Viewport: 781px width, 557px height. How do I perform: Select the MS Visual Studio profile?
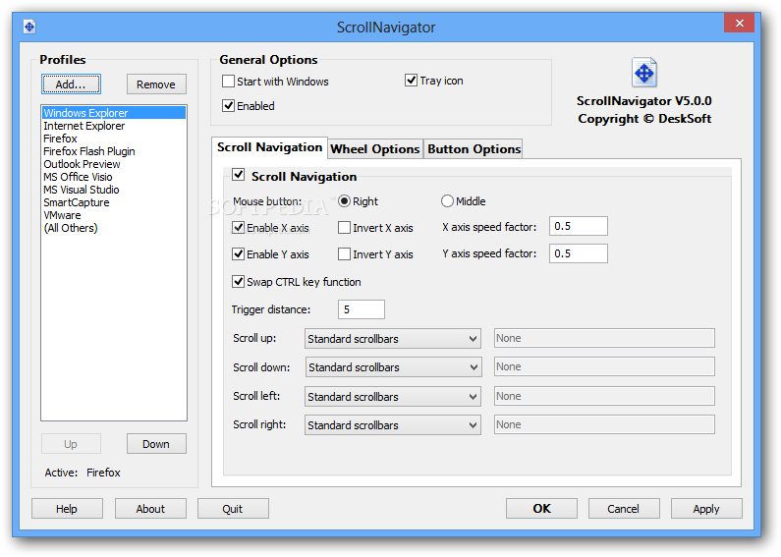coord(114,190)
